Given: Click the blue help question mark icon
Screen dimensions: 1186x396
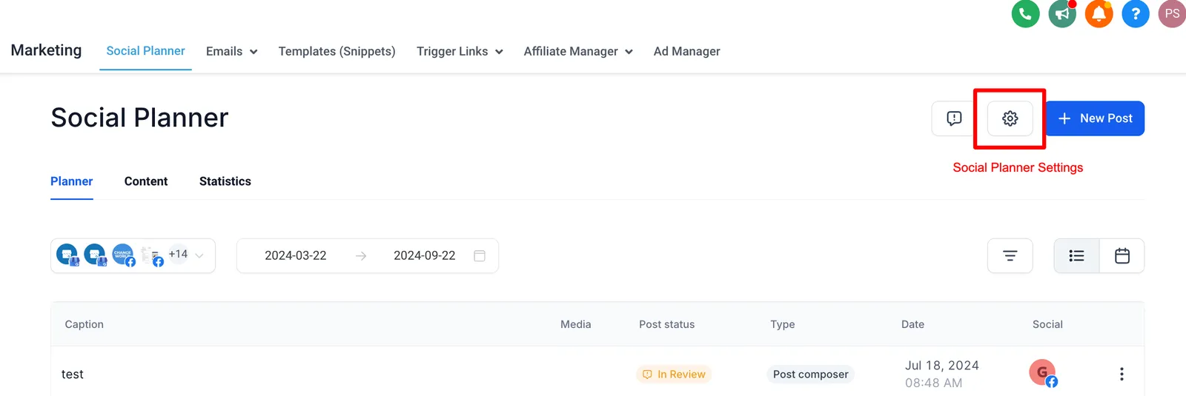Looking at the screenshot, I should click(1135, 13).
